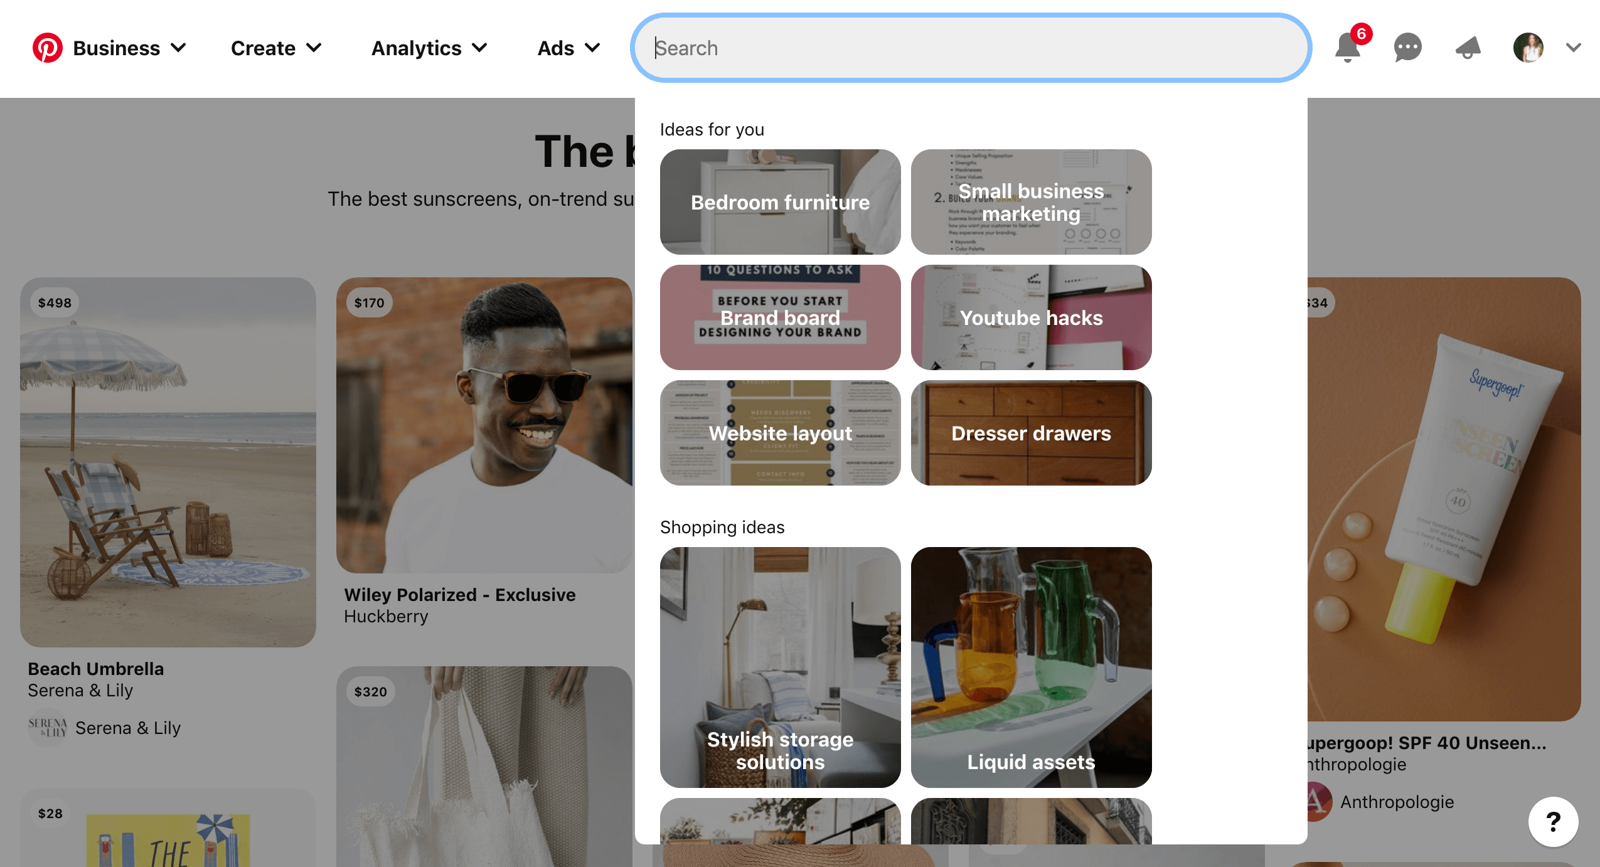The height and width of the screenshot is (867, 1600).
Task: Focus the Search input field
Action: click(x=971, y=48)
